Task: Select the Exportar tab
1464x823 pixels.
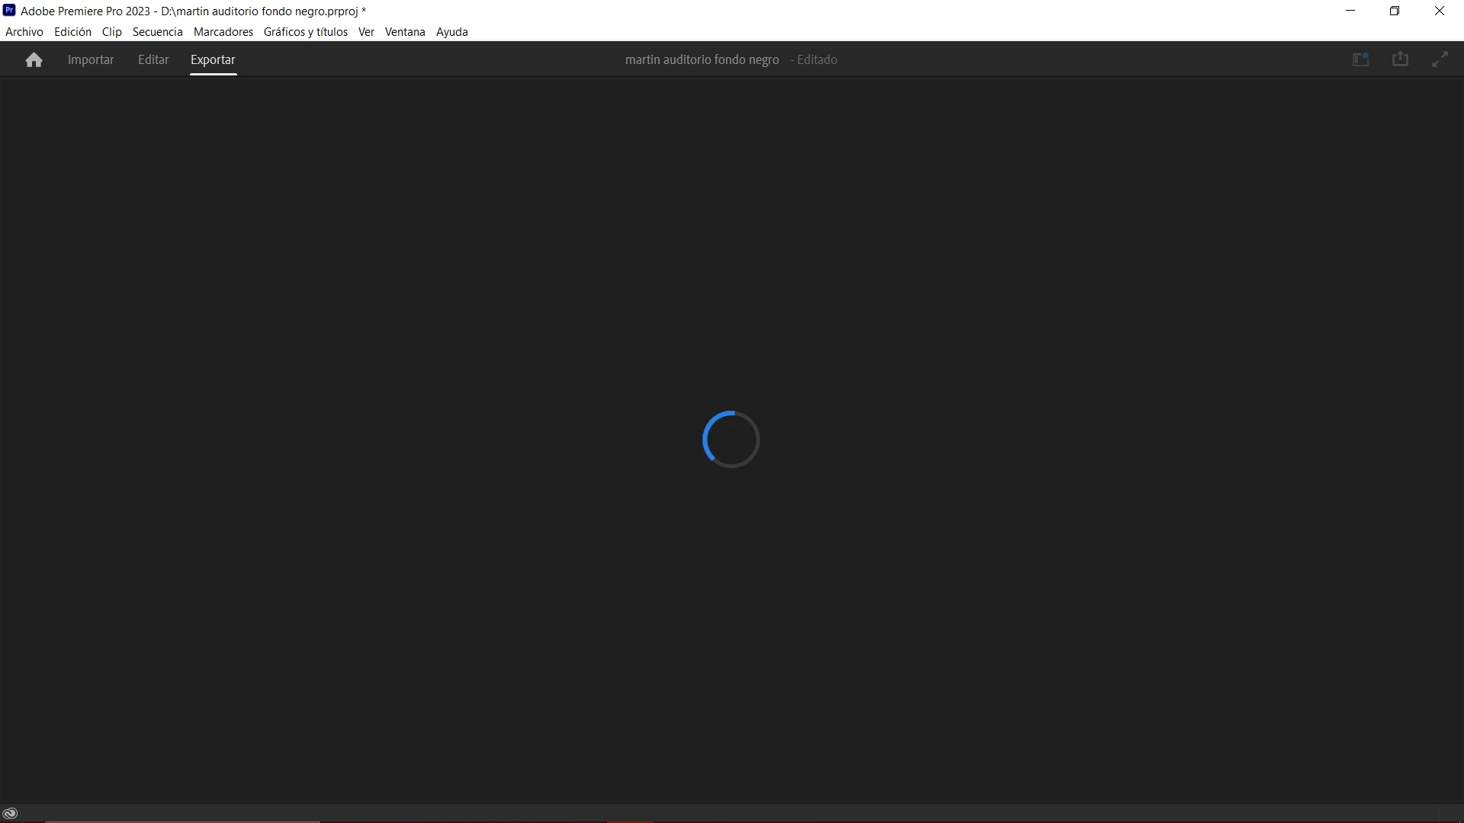Action: click(x=213, y=59)
